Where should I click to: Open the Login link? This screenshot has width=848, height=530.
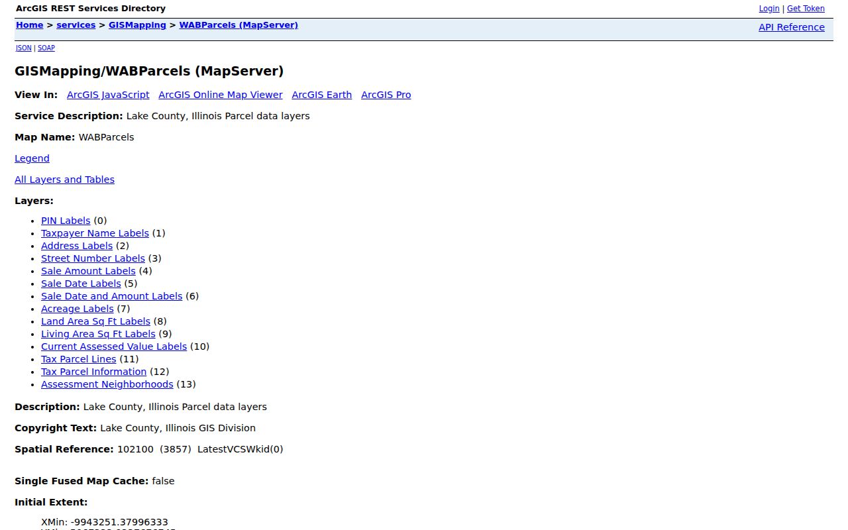point(769,9)
